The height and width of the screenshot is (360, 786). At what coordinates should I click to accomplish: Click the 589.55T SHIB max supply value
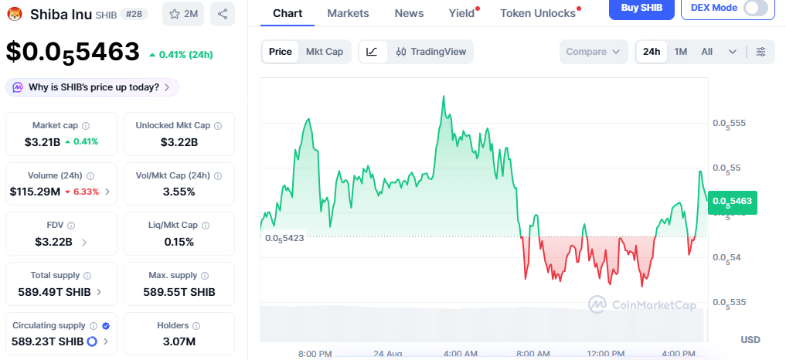(x=179, y=292)
